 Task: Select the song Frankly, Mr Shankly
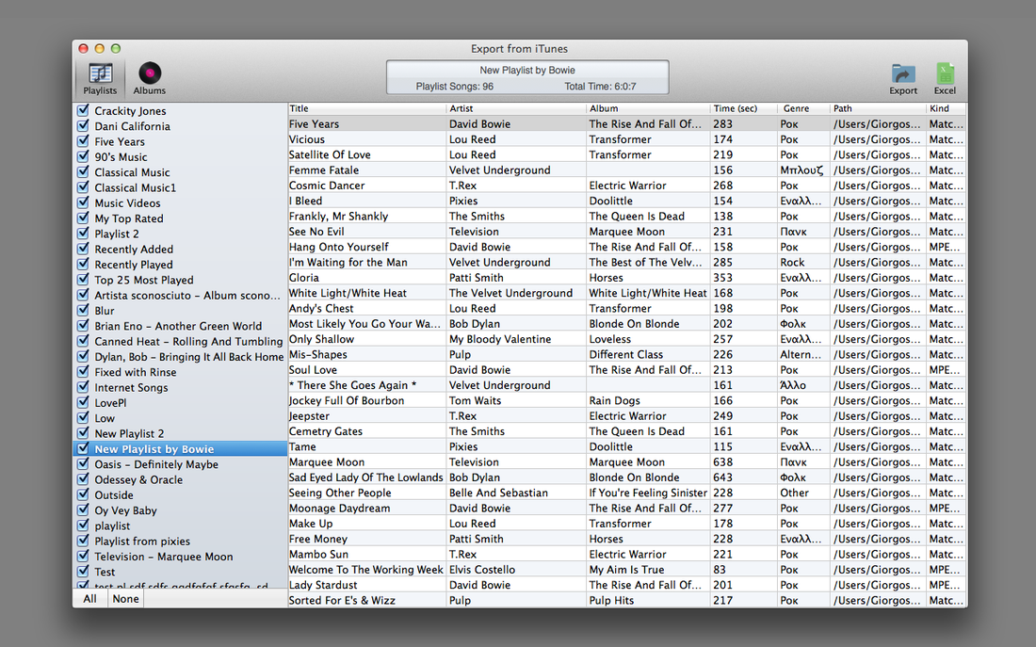338,216
